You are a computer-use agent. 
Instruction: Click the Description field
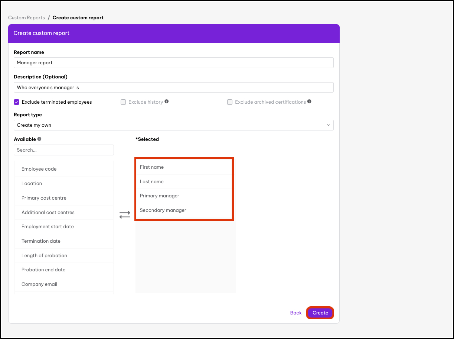coord(174,87)
